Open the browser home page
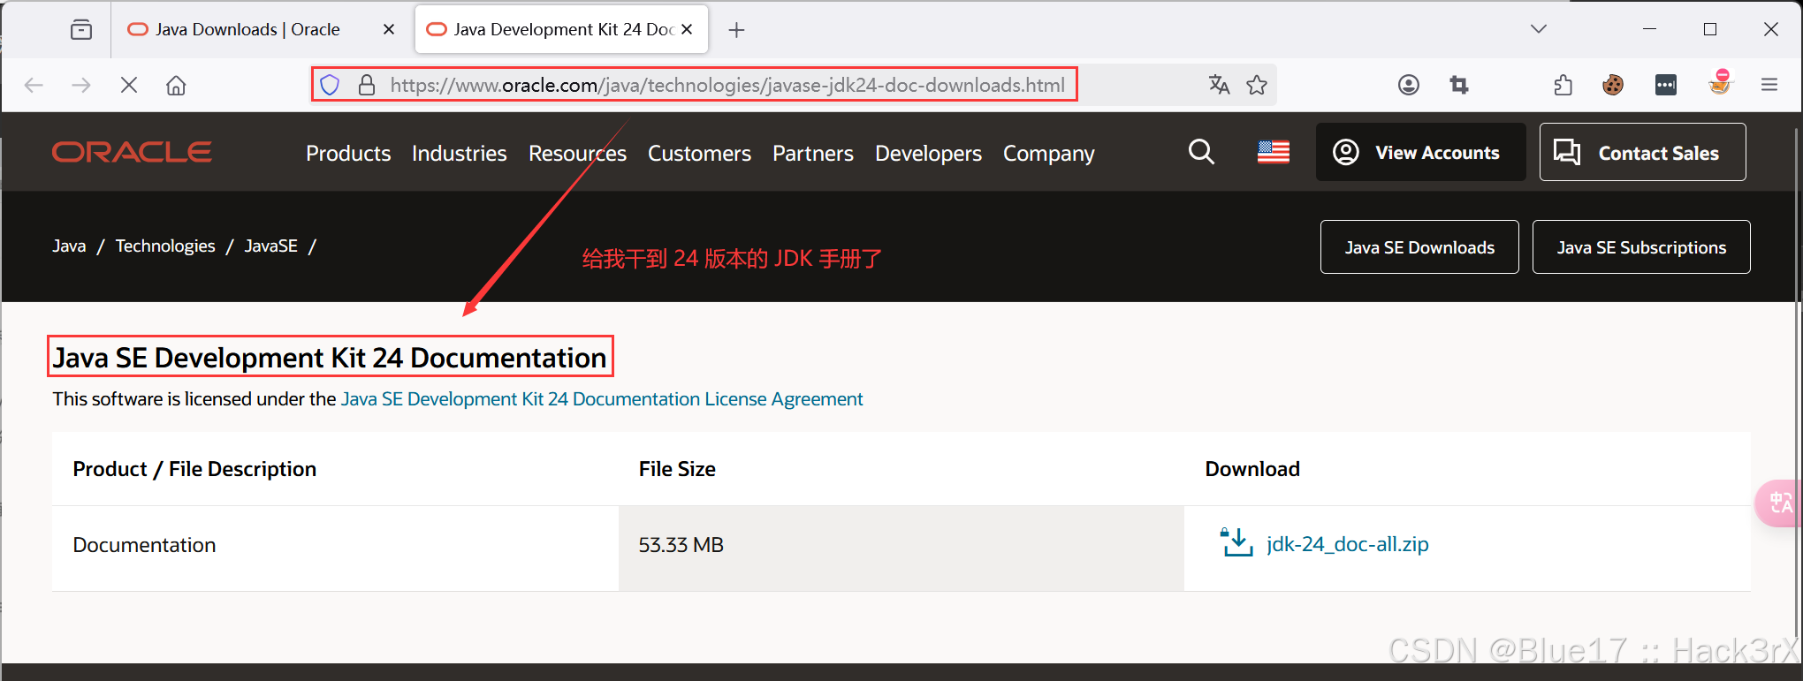Image resolution: width=1803 pixels, height=681 pixels. [x=177, y=85]
